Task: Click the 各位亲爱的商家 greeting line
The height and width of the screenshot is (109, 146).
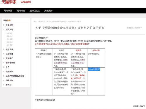Action: 41,38
